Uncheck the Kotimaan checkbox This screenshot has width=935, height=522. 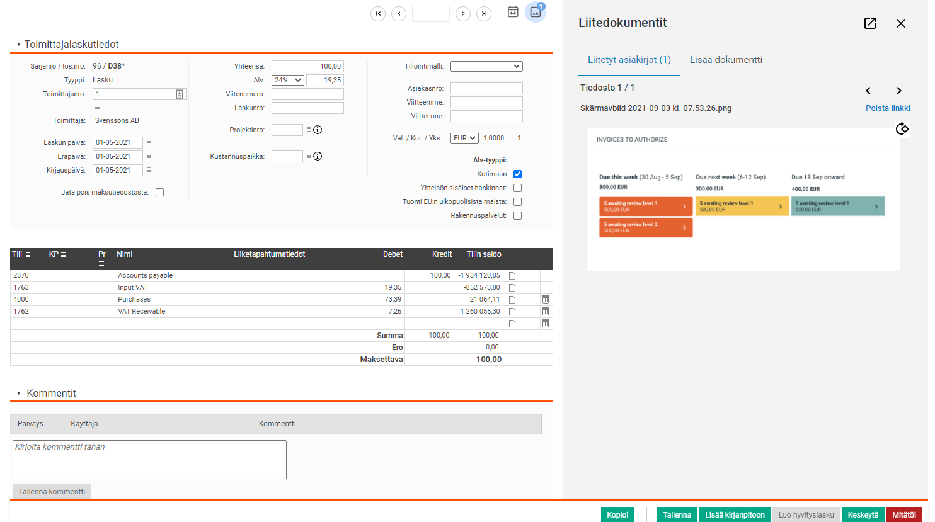click(517, 174)
